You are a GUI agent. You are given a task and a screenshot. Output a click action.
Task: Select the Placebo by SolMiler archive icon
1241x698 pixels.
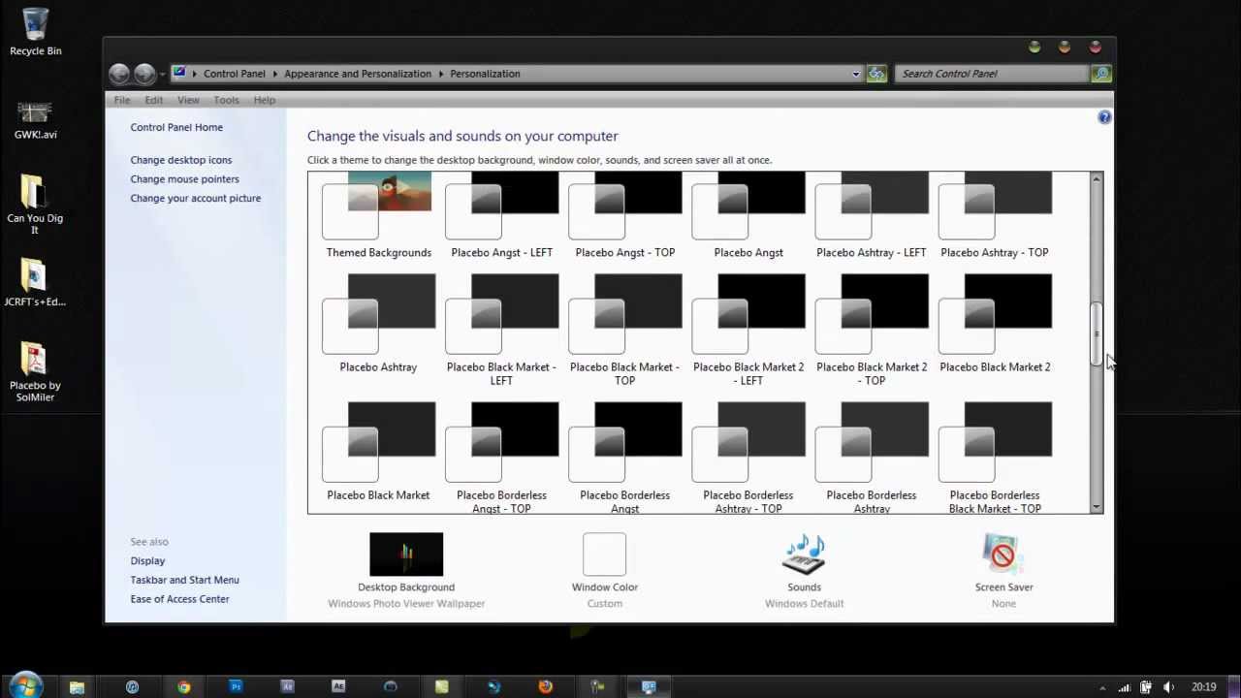tap(35, 372)
